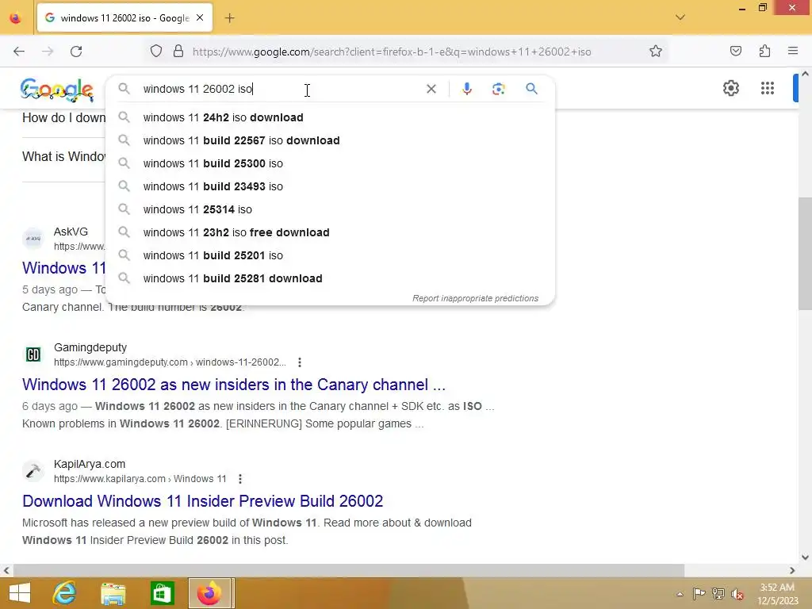The height and width of the screenshot is (609, 812).
Task: Choose suggestion windows 11 25314 iso
Action: pyautogui.click(x=330, y=209)
